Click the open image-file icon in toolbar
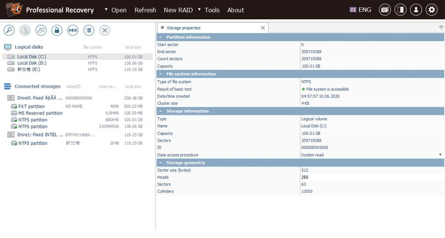The height and width of the screenshot is (238, 445). 41,30
